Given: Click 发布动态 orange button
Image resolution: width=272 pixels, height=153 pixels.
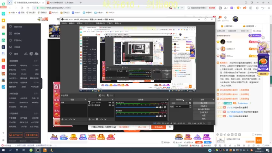Looking at the screenshot, I should tap(158, 127).
